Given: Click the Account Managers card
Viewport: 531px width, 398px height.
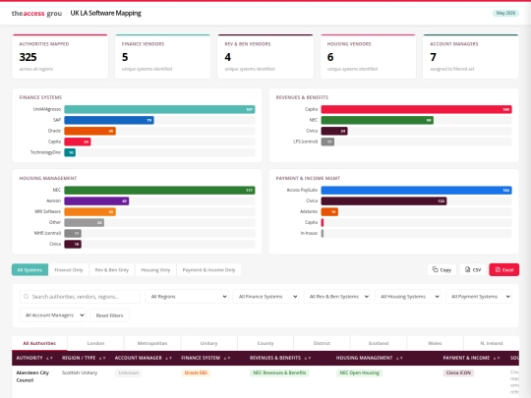Looking at the screenshot, I should 471,57.
